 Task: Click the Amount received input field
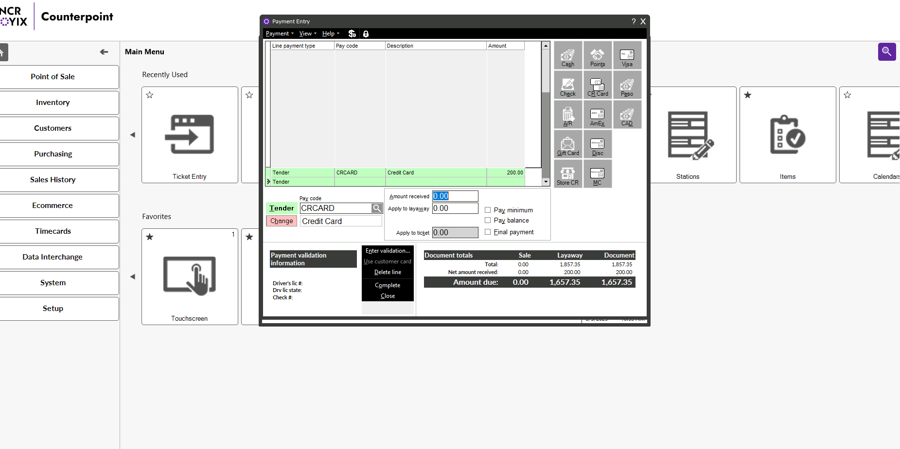tap(455, 196)
